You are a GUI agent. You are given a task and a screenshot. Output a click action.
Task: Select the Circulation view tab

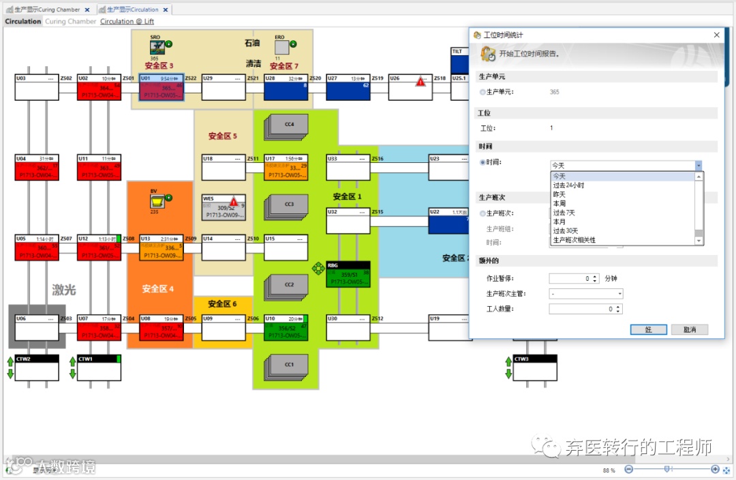pyautogui.click(x=23, y=21)
